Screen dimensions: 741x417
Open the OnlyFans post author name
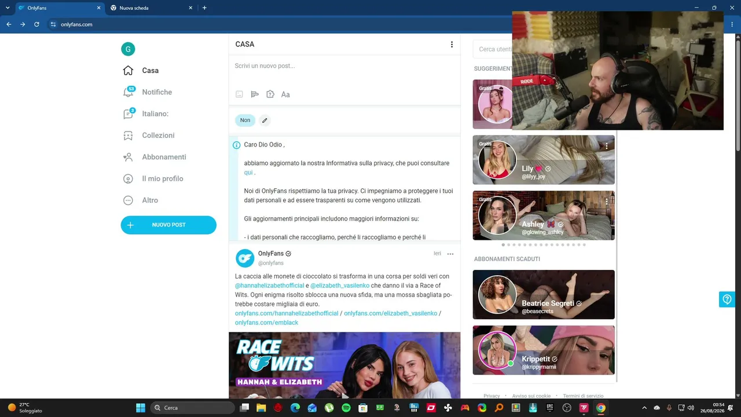[271, 254]
